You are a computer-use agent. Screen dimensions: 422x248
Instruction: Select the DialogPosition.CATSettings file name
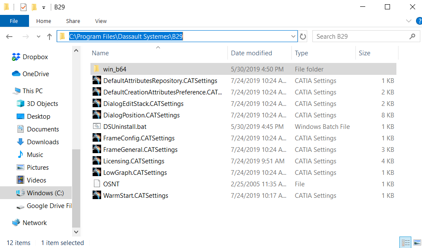click(x=142, y=115)
